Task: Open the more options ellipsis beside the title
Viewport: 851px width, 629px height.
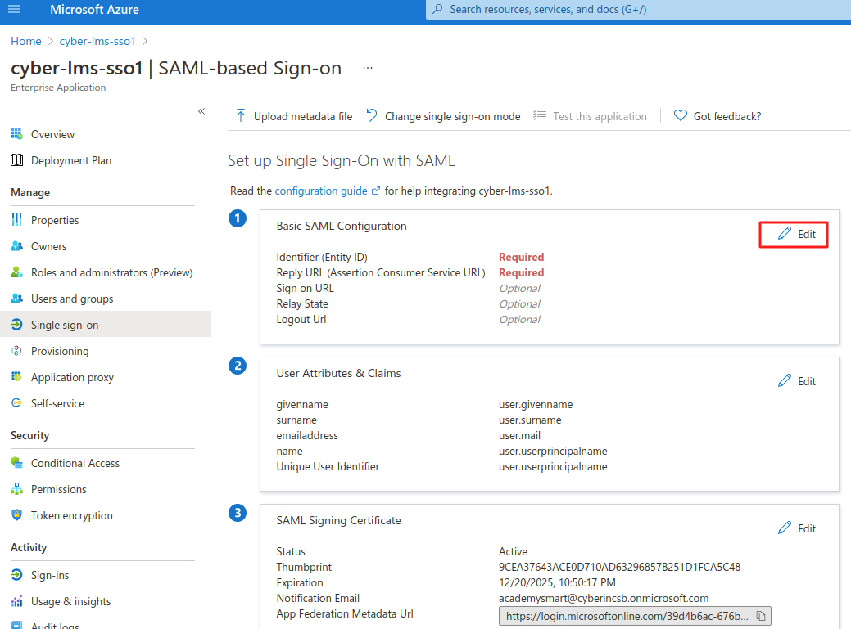Action: click(368, 68)
